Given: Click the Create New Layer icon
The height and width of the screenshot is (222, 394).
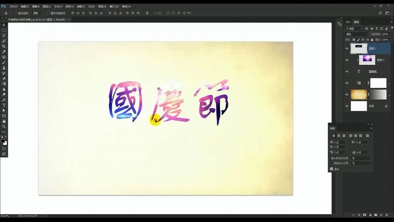Looking at the screenshot, I should pyautogui.click(x=381, y=215).
